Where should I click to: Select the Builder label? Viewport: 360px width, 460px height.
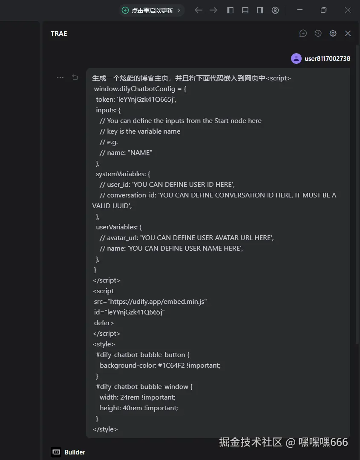tap(75, 452)
